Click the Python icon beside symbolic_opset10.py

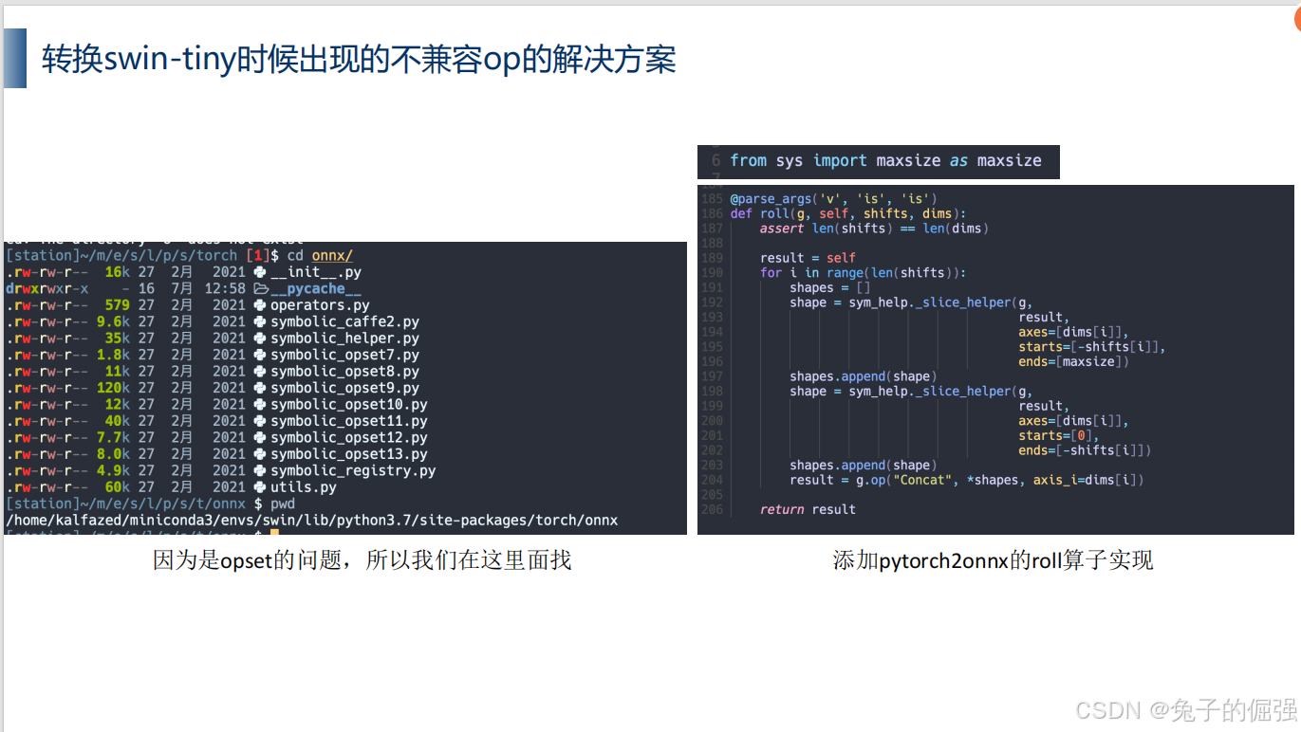[260, 405]
